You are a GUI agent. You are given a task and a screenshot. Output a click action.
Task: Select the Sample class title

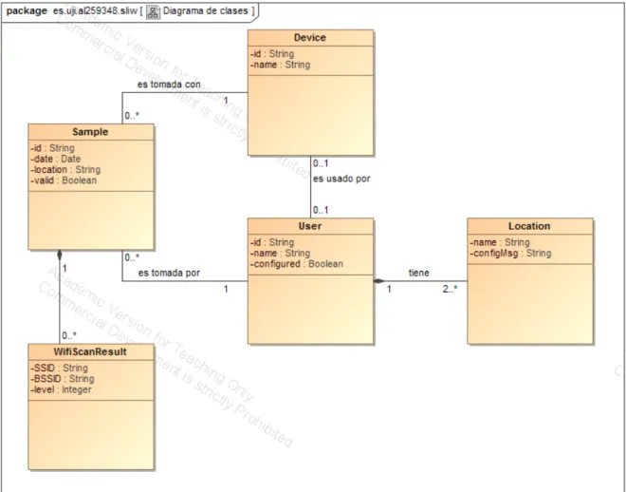coord(90,132)
